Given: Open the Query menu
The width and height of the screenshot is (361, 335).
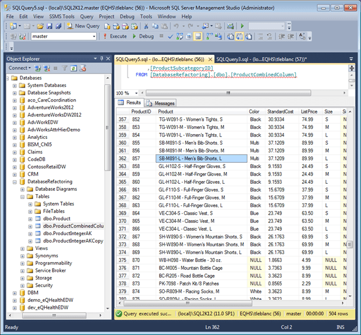Looking at the screenshot, I should click(x=87, y=16).
